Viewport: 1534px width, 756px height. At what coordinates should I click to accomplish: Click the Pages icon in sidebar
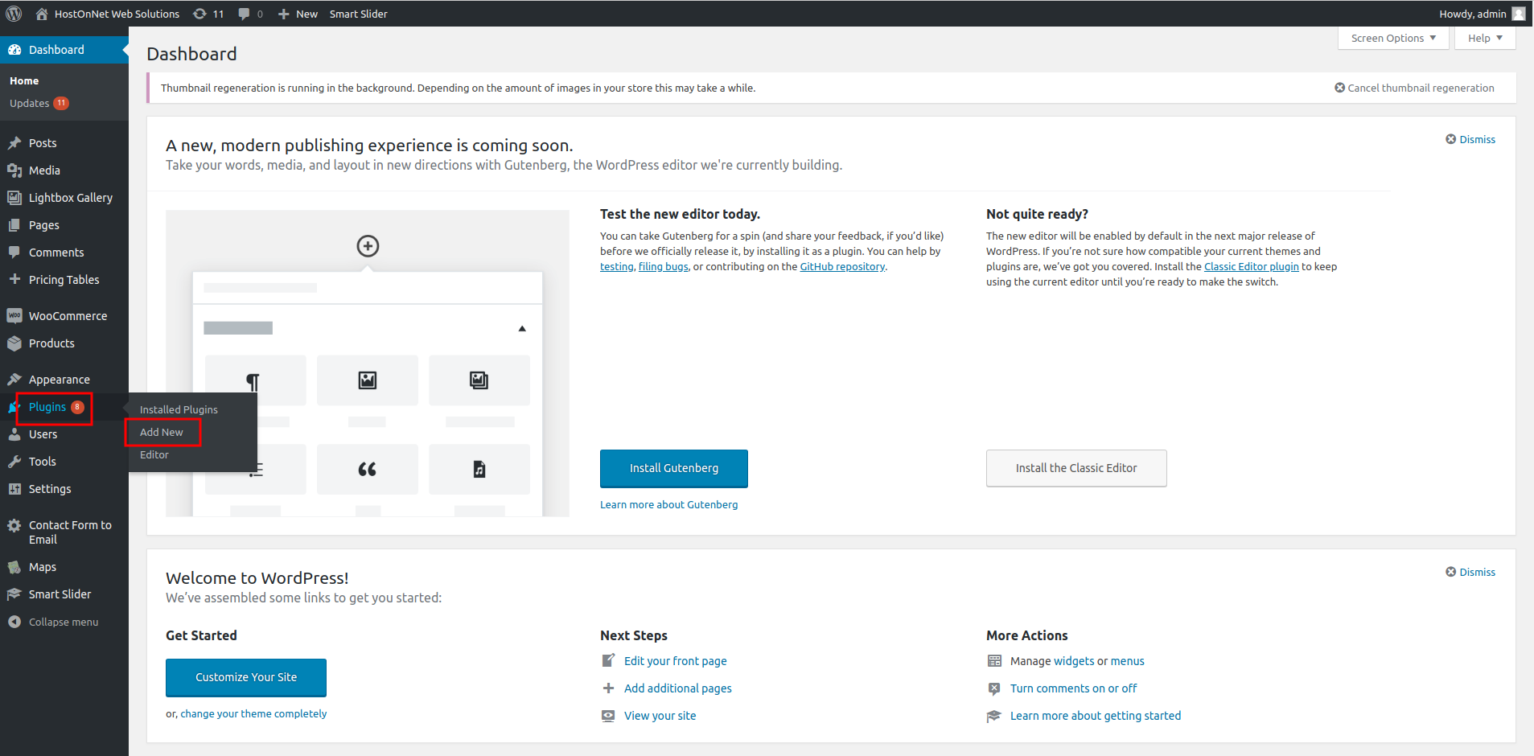pyautogui.click(x=14, y=225)
